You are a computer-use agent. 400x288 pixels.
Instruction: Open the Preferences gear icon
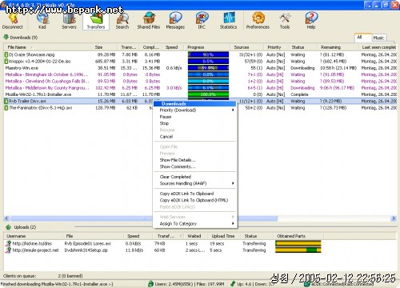coord(258,21)
